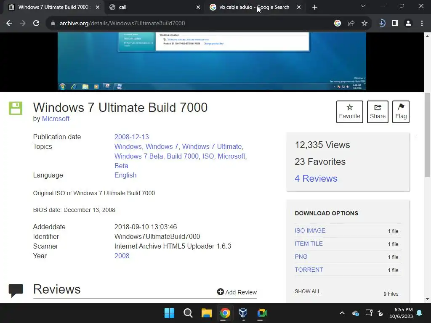Download the ISO IMAGE option

(310, 231)
